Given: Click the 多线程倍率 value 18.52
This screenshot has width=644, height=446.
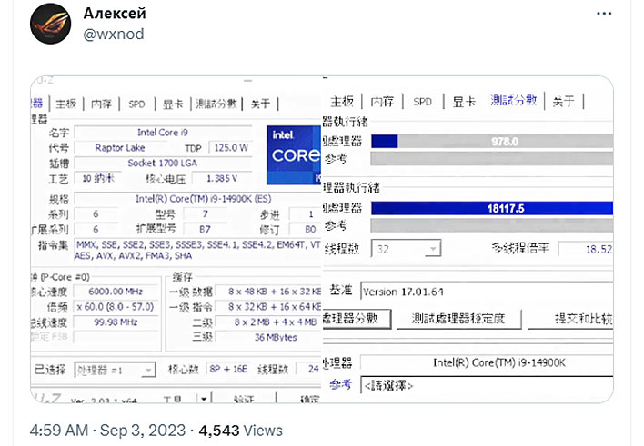Looking at the screenshot, I should click(x=586, y=249).
